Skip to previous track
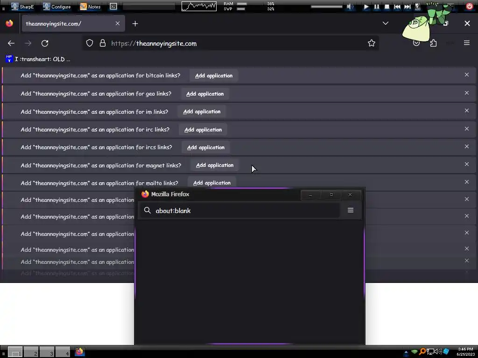Screen dimensions: 478x358 coord(397,7)
